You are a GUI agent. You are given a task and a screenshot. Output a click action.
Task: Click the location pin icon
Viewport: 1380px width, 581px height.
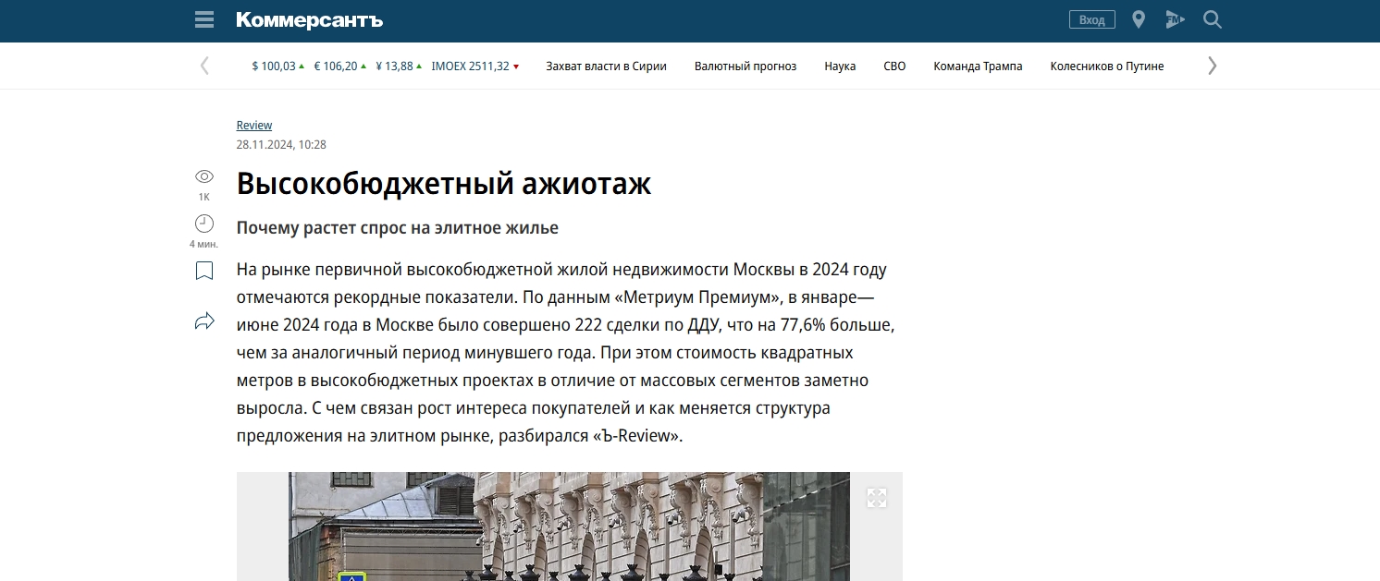(x=1138, y=18)
